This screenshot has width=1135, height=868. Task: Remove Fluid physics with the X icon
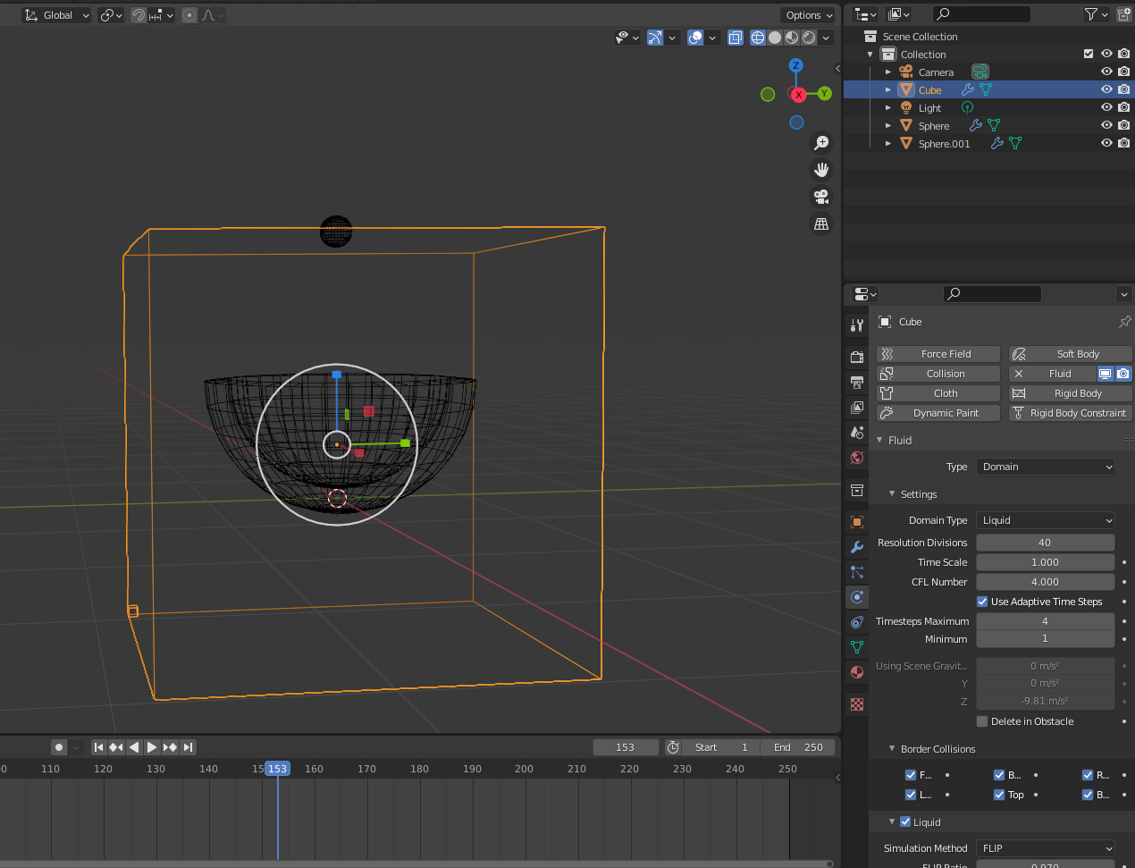[x=1019, y=374]
